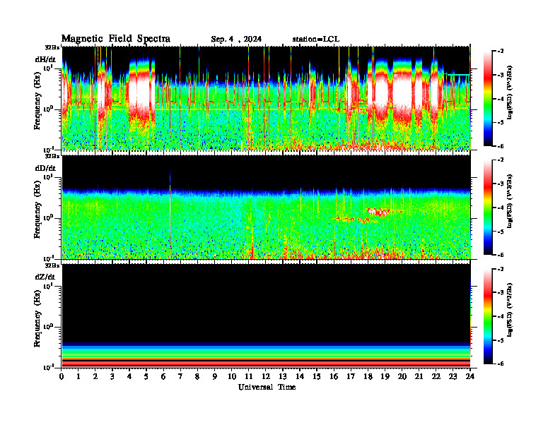Click the -6 label on the dZ/dt color bar
The image size is (560, 432).
click(501, 364)
